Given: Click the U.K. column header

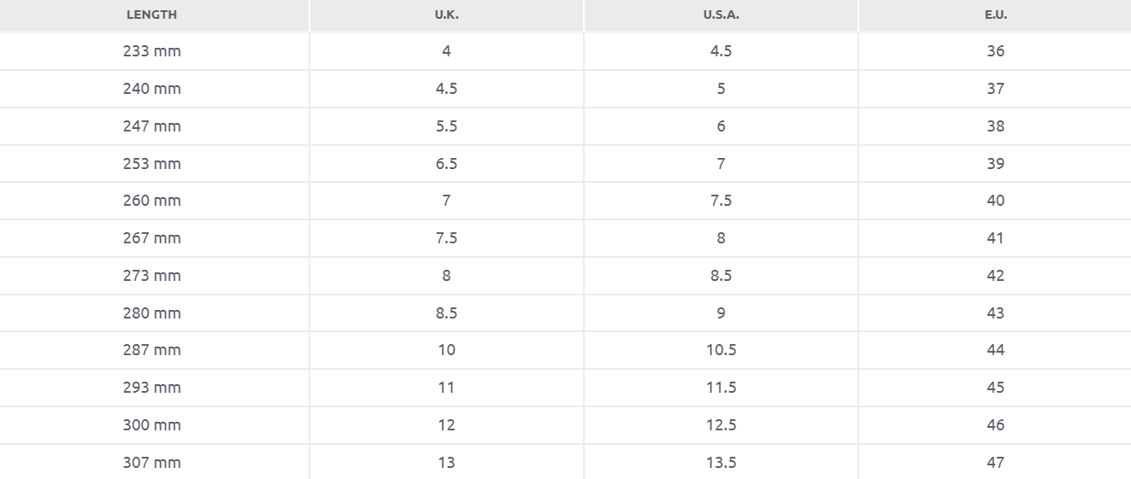Looking at the screenshot, I should pyautogui.click(x=446, y=15).
